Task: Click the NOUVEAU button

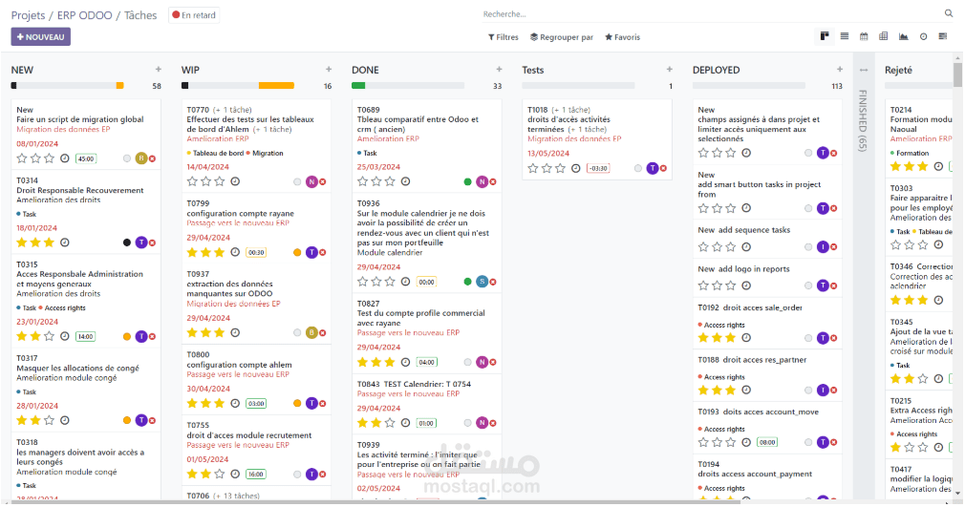Action: click(x=41, y=37)
